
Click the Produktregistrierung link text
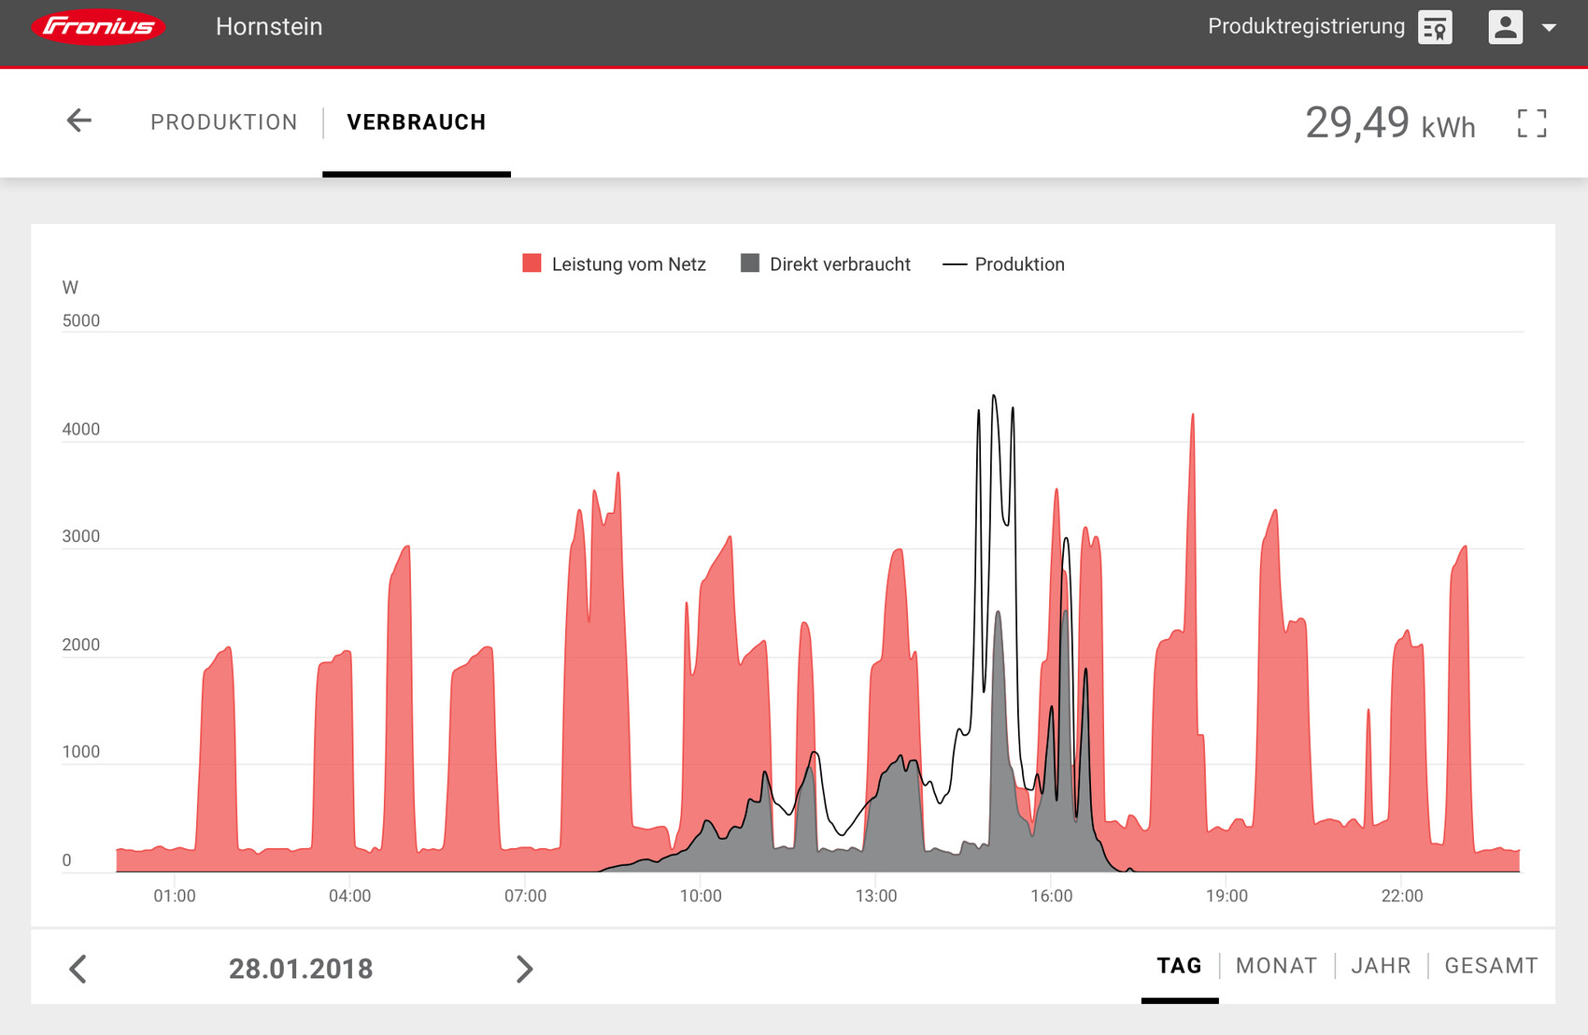(1306, 27)
